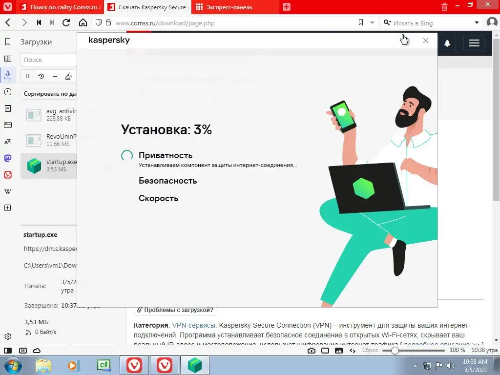
Task: Open the Reading List panel icon
Action: click(8, 59)
